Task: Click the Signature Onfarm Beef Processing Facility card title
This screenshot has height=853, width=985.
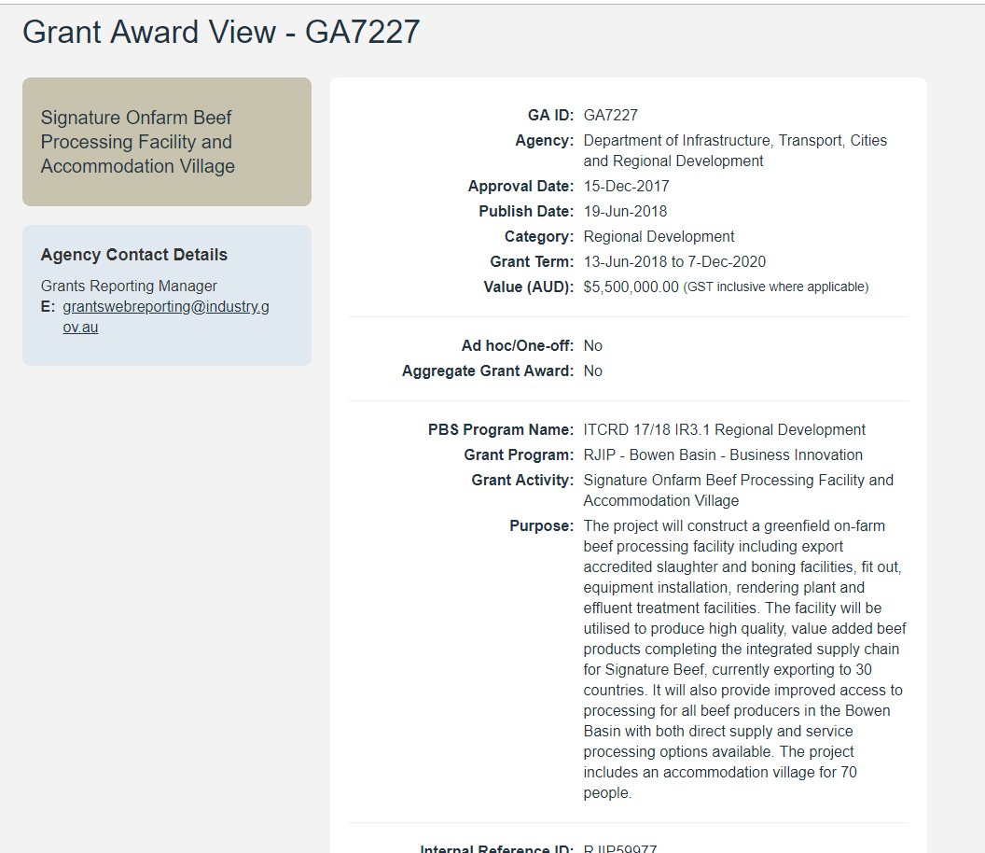Action: tap(137, 142)
